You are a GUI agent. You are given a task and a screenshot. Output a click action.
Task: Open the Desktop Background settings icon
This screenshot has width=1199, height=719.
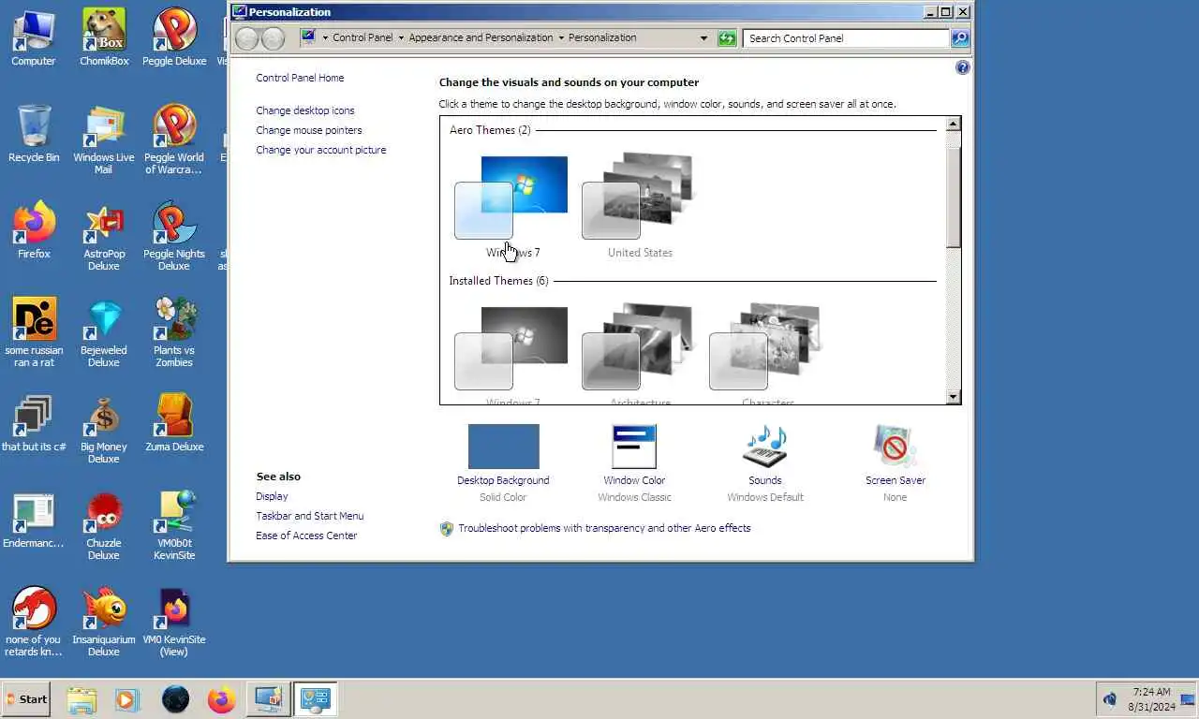pyautogui.click(x=503, y=447)
